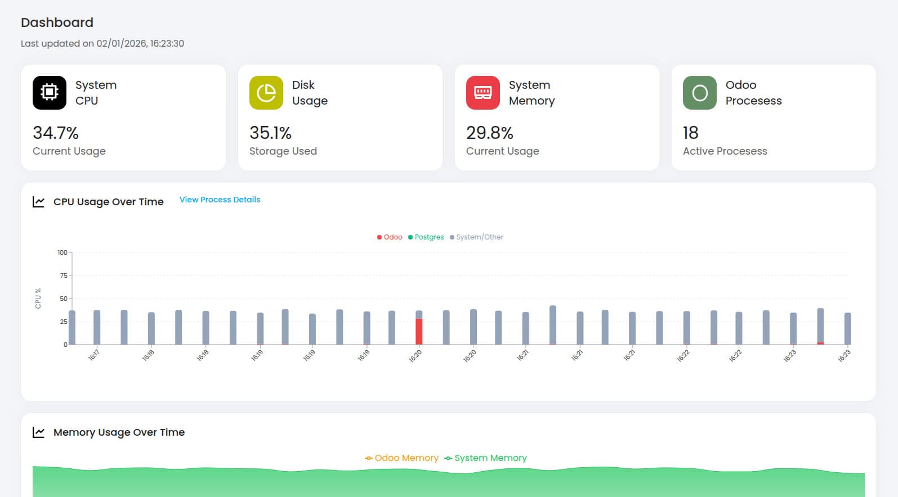Click the Memory Usage Over Time chart icon
The width and height of the screenshot is (898, 497).
click(x=38, y=432)
